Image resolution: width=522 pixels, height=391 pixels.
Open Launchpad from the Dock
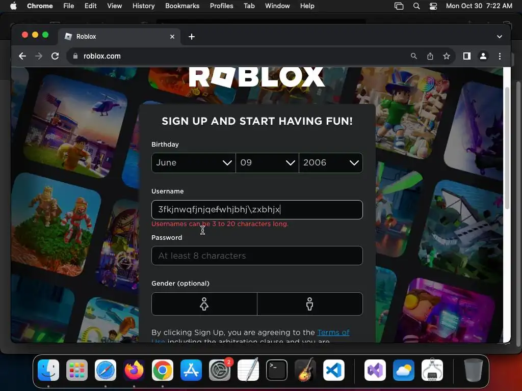coord(77,370)
